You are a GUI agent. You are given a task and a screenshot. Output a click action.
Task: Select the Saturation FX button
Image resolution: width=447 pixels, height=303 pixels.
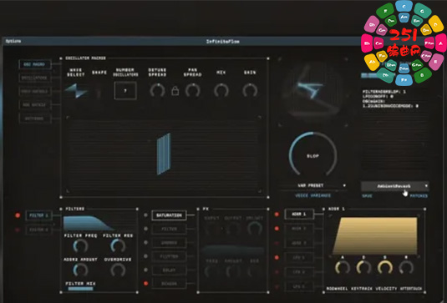click(169, 215)
